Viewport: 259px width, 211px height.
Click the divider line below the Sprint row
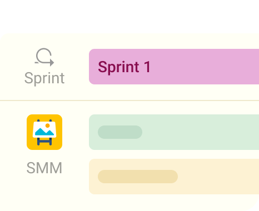129,101
